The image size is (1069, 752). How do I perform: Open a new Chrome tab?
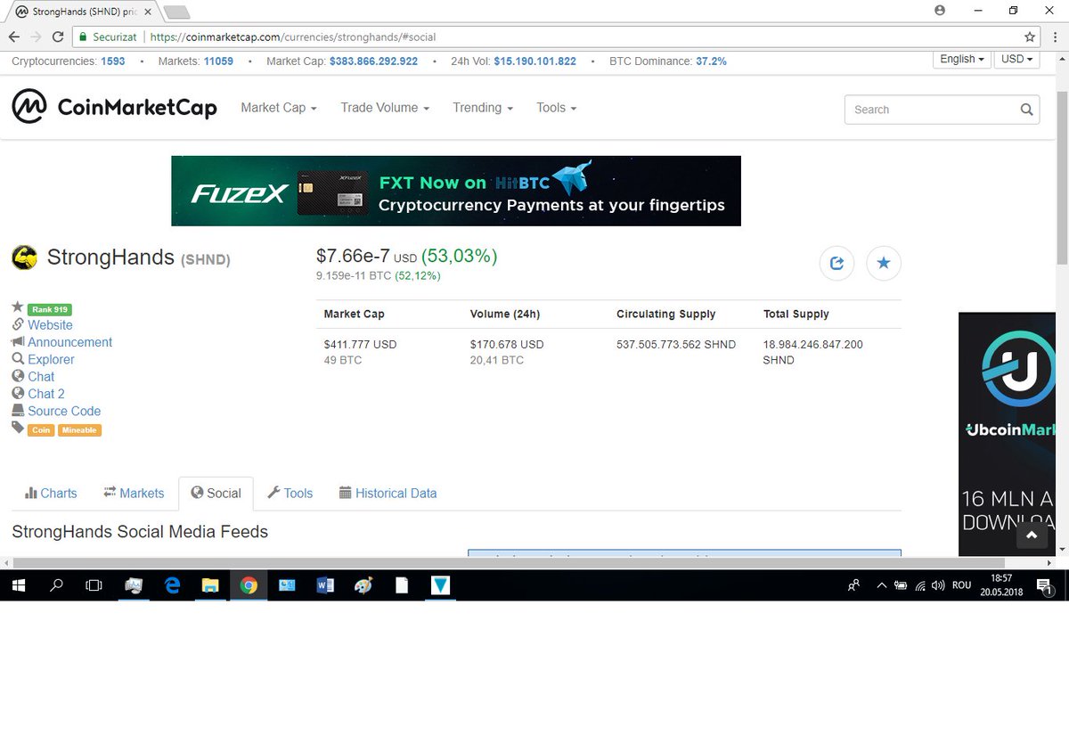point(176,12)
